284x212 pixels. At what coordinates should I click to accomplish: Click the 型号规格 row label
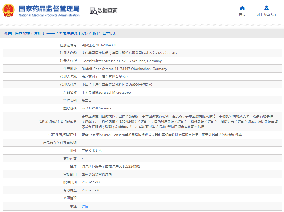pos(70,108)
